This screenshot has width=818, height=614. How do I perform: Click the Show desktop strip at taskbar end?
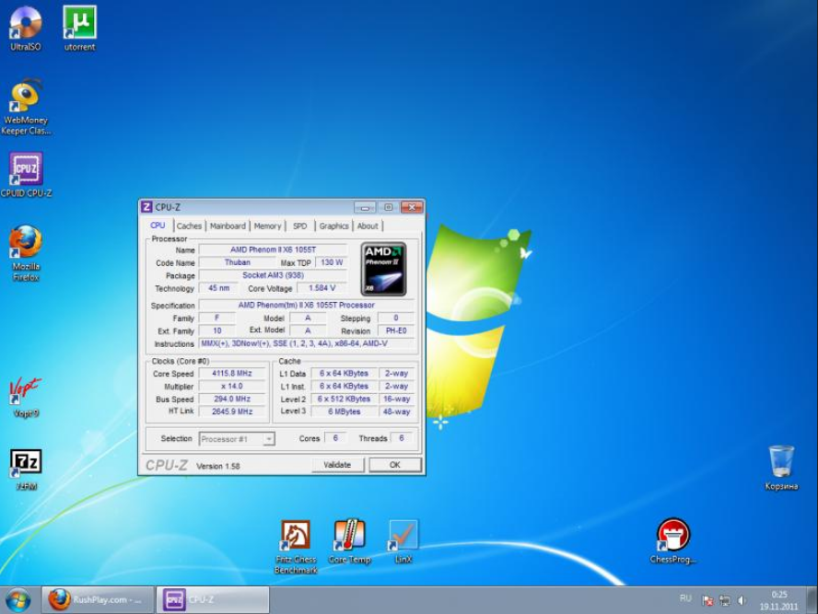812,600
